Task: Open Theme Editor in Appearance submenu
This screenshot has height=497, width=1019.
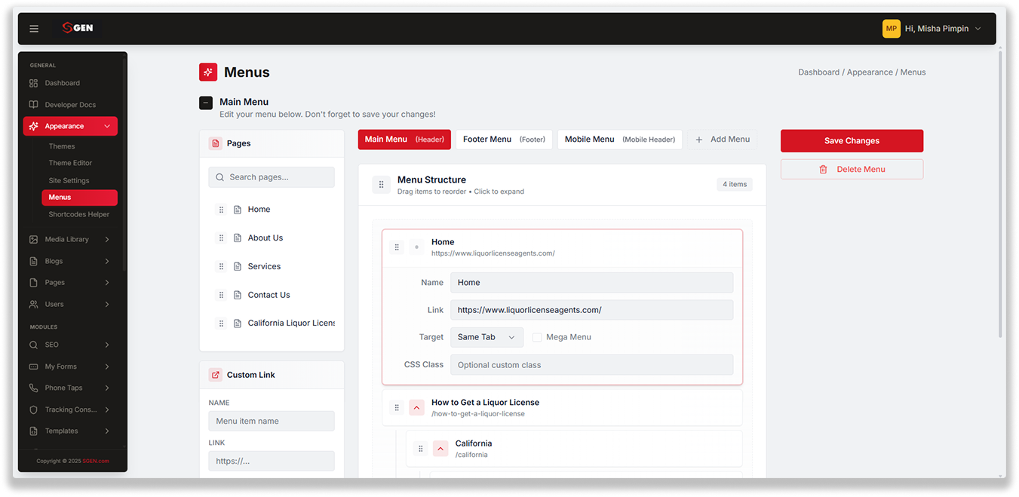Action: [70, 163]
